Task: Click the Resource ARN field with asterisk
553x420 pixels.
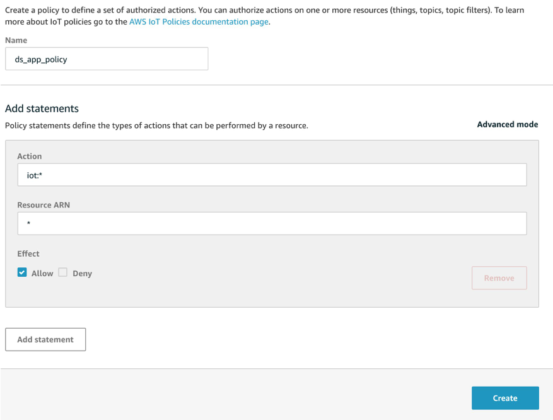Action: [x=271, y=223]
